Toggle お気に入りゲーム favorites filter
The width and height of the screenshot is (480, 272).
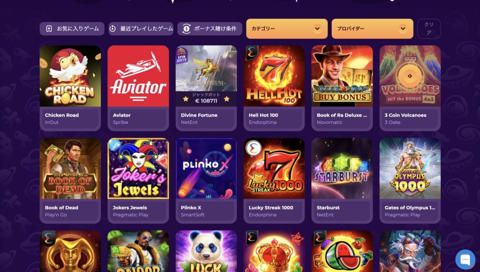(72, 29)
